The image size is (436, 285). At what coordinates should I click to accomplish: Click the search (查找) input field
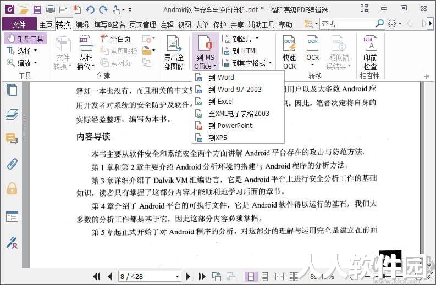[347, 24]
